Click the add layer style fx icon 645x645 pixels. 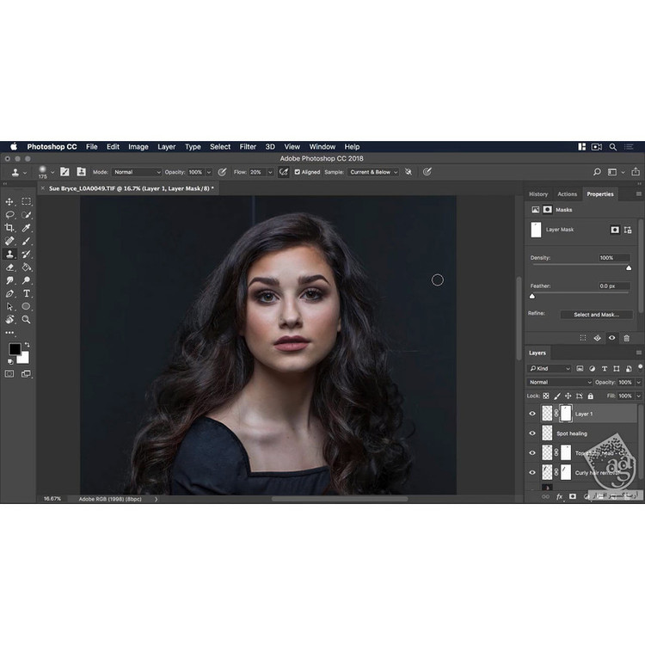click(559, 496)
